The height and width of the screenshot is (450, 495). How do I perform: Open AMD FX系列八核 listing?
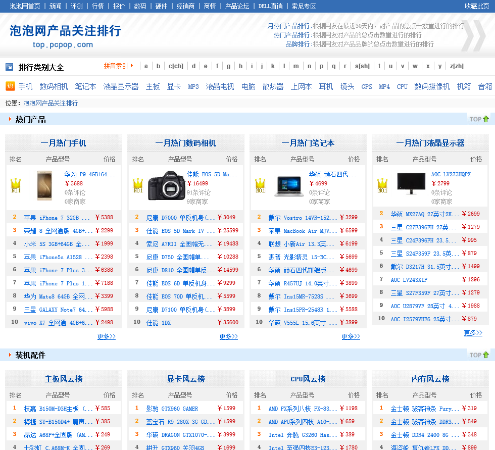(x=303, y=409)
